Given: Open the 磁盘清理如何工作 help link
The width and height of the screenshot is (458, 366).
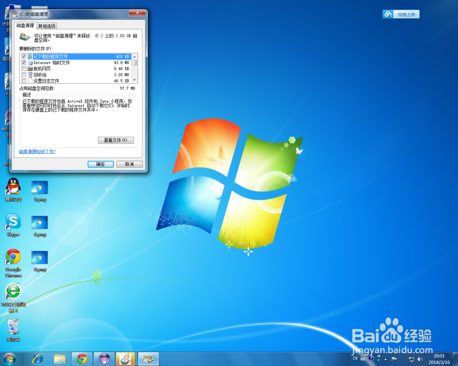Looking at the screenshot, I should coord(37,151).
